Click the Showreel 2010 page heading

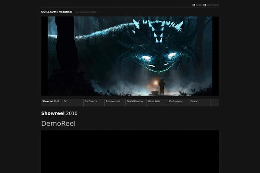pyautogui.click(x=59, y=113)
